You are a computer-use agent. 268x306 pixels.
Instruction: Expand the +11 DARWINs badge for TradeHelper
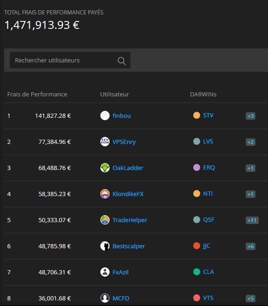(x=252, y=220)
